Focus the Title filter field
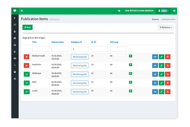This screenshot has width=190, height=127. 41,49
